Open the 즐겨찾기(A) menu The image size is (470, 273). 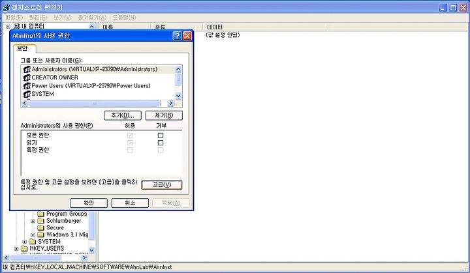92,18
